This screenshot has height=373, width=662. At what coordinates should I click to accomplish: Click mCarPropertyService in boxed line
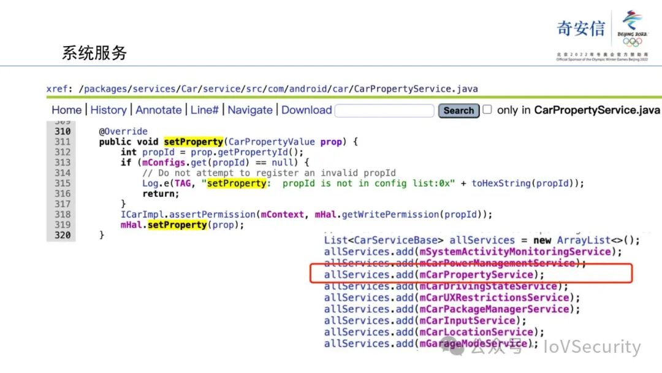coord(476,275)
